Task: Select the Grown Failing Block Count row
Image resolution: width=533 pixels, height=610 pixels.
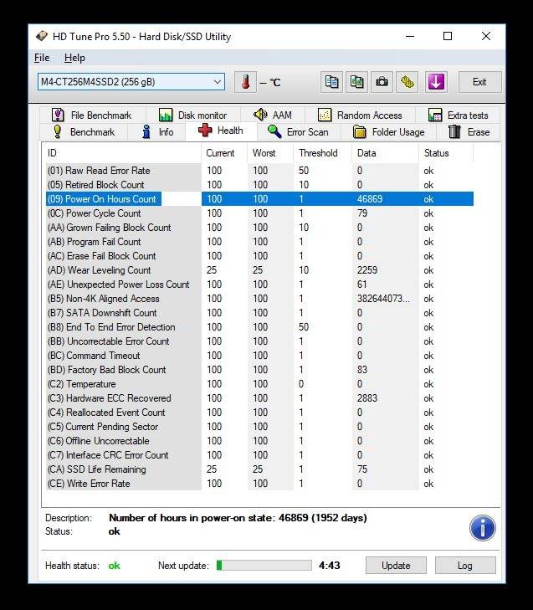Action: 259,228
